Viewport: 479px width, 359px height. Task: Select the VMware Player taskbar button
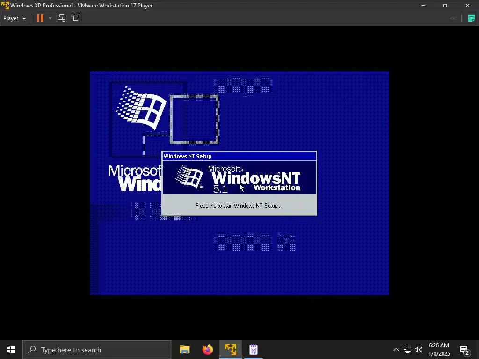[x=231, y=350]
